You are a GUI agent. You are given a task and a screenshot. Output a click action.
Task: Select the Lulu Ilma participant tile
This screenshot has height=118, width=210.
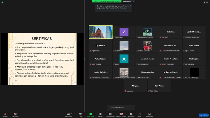(x=171, y=32)
